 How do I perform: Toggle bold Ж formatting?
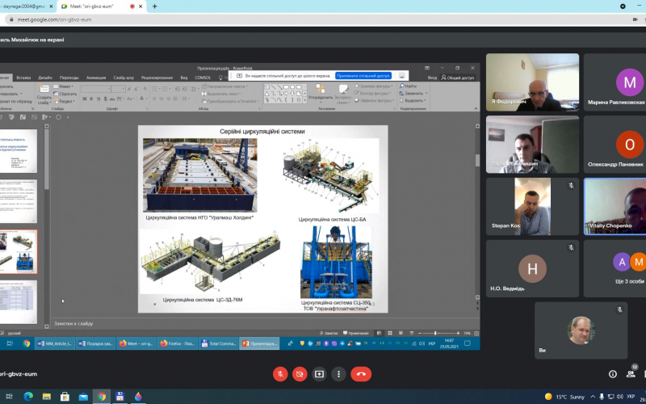[85, 99]
